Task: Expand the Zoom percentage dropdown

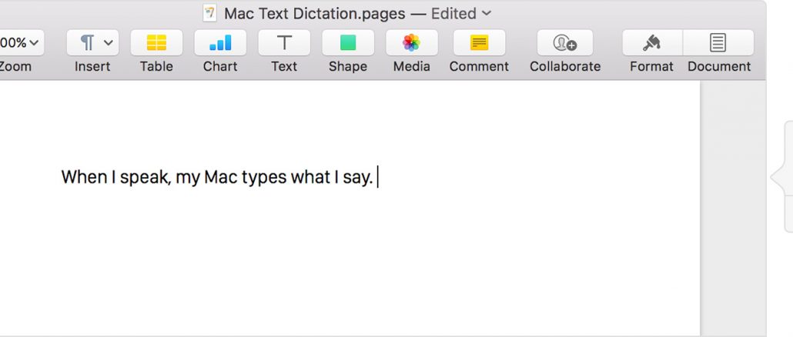Action: [x=20, y=43]
